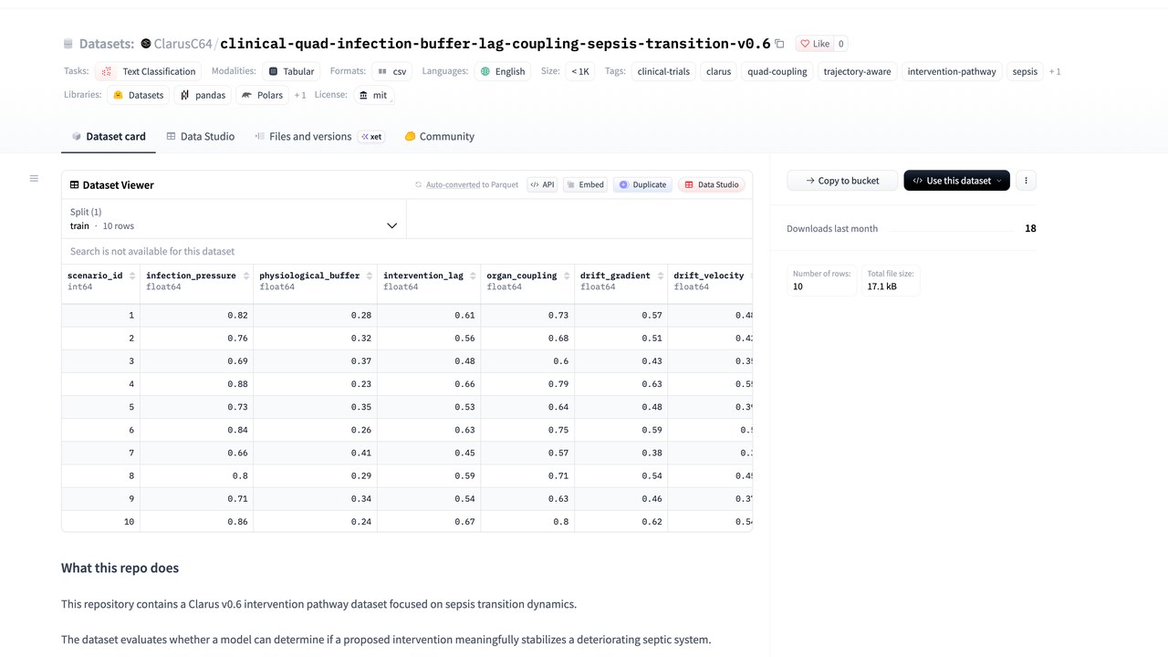
Task: Sort by the organ_coupling column sort icon
Action: pos(566,276)
